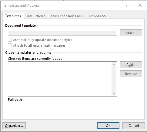Switch to the Templates tab
Image resolution: width=147 pixels, height=132 pixels.
coord(13,16)
